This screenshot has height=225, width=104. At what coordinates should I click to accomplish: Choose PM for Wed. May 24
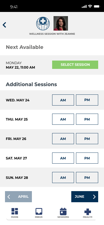(x=87, y=100)
